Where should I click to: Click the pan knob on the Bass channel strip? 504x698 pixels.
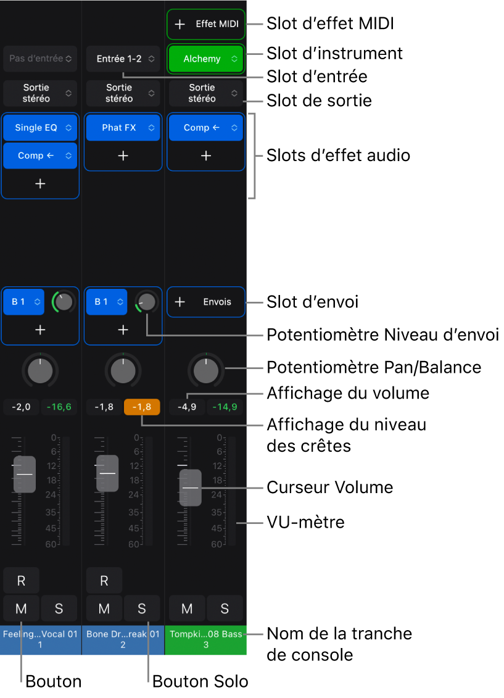tap(205, 370)
